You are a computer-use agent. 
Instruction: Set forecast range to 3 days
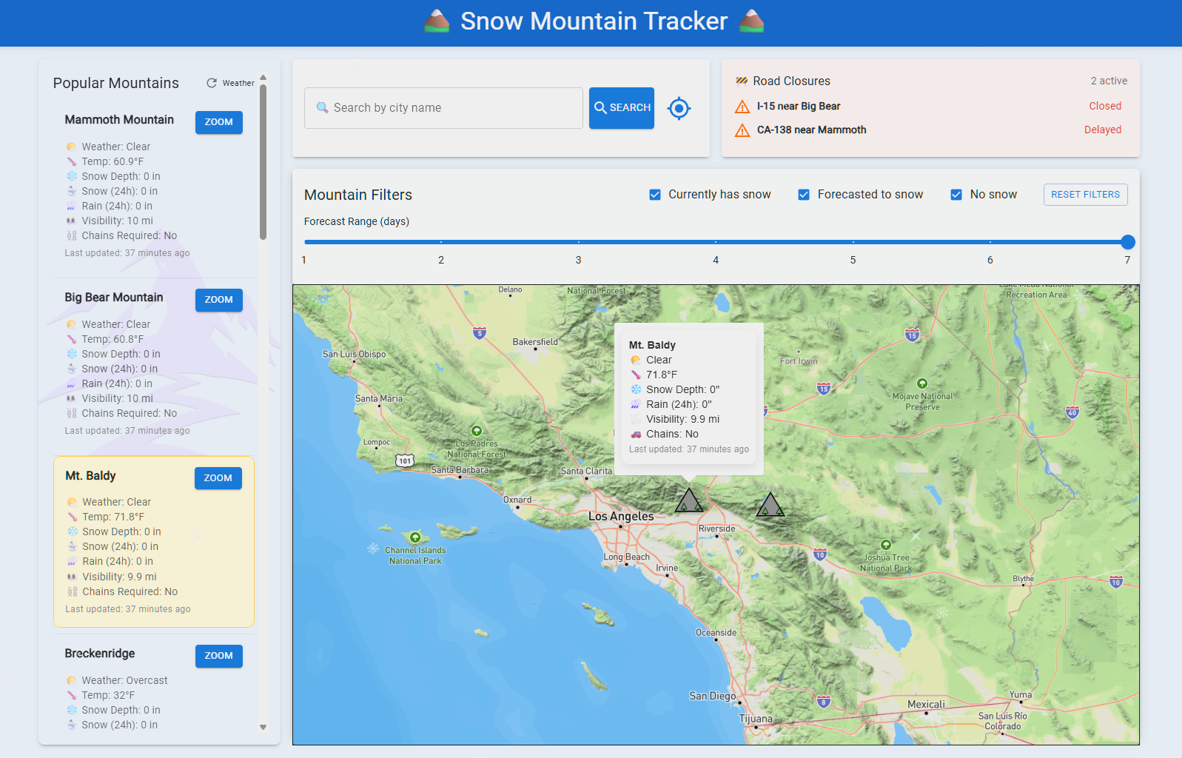click(579, 242)
